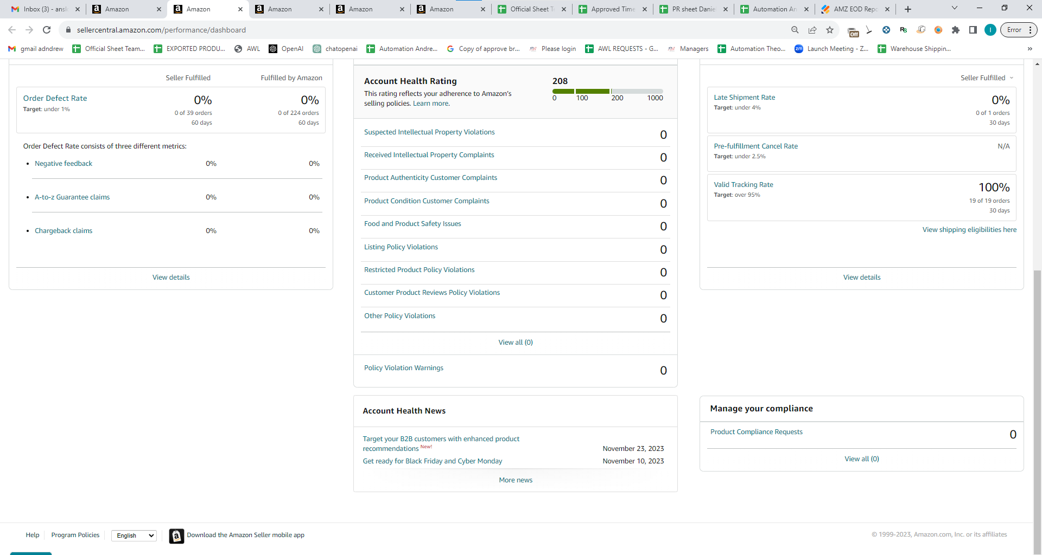
Task: Open the English language selector
Action: click(x=134, y=535)
